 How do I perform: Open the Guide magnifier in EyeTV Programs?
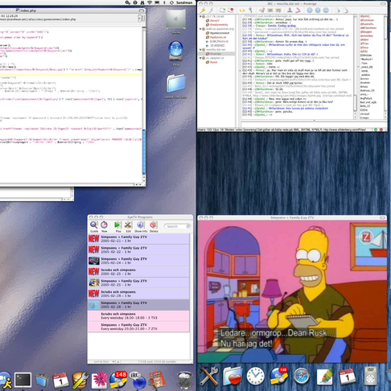93,225
